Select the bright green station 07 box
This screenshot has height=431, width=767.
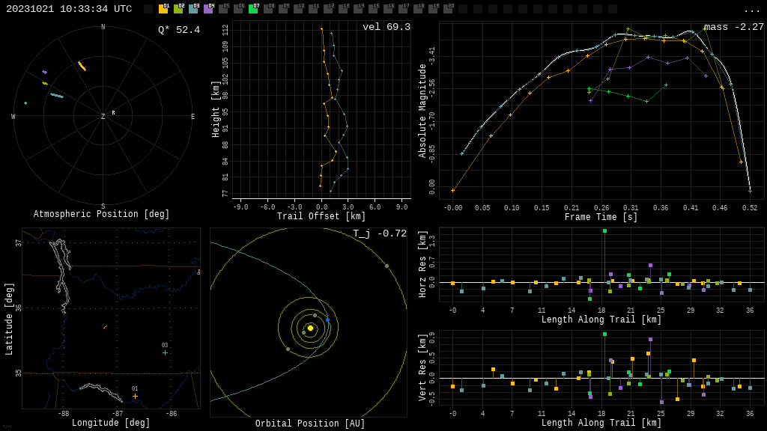(253, 9)
